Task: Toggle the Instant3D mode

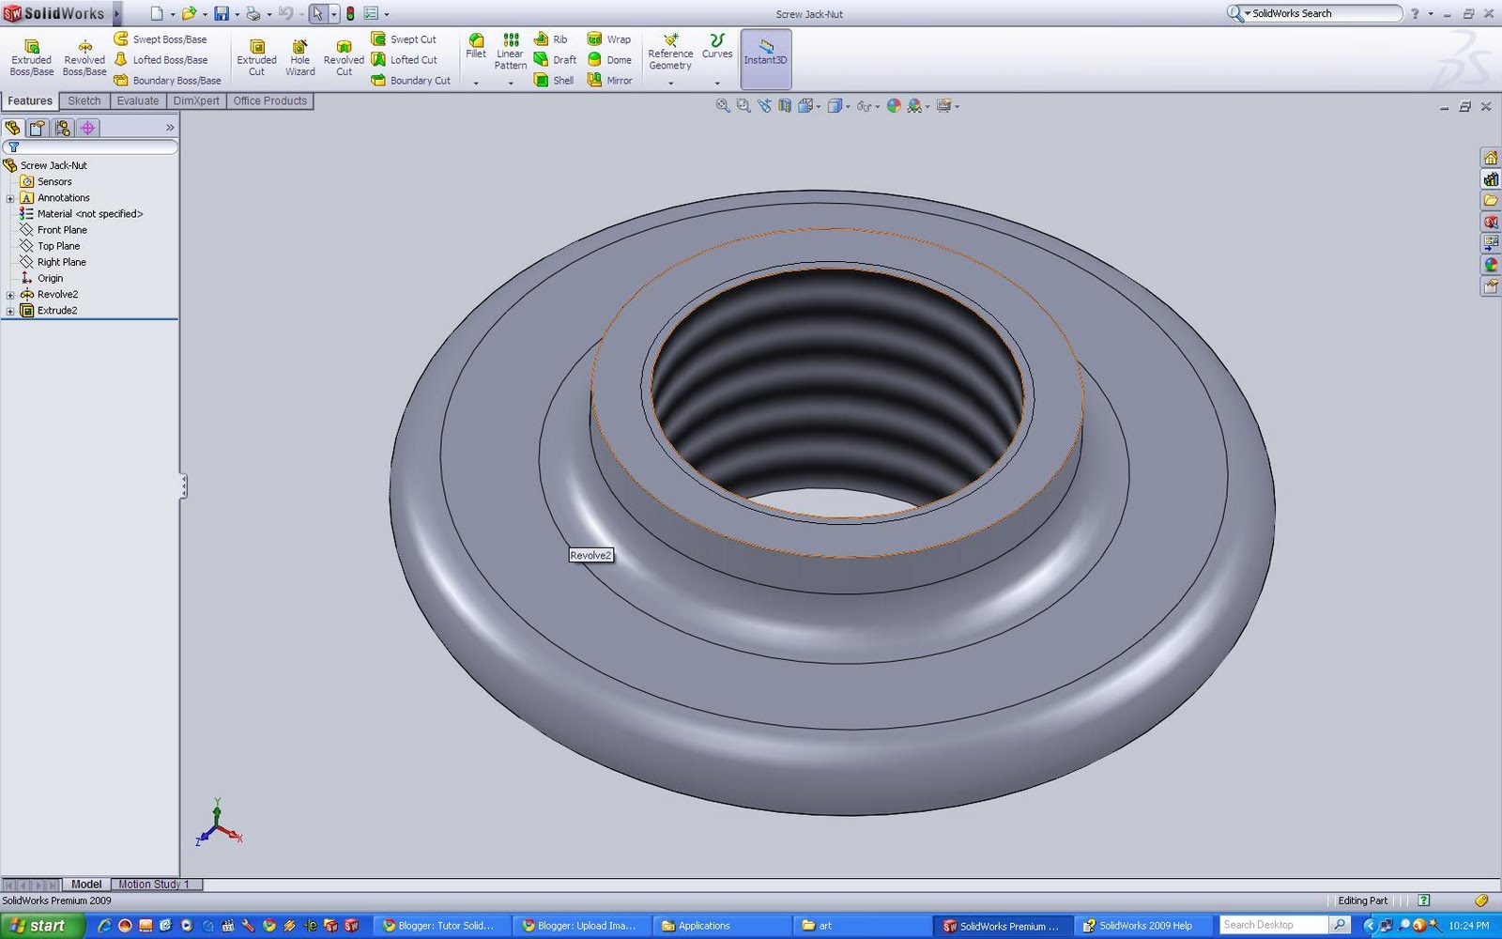Action: pos(765,58)
